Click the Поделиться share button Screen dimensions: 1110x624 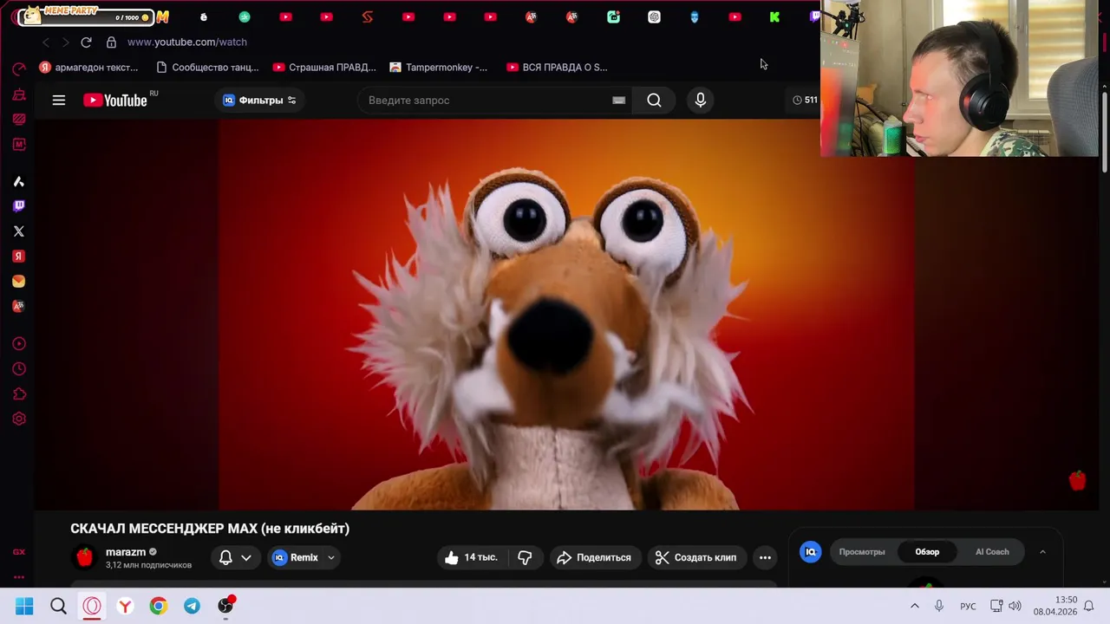click(594, 557)
